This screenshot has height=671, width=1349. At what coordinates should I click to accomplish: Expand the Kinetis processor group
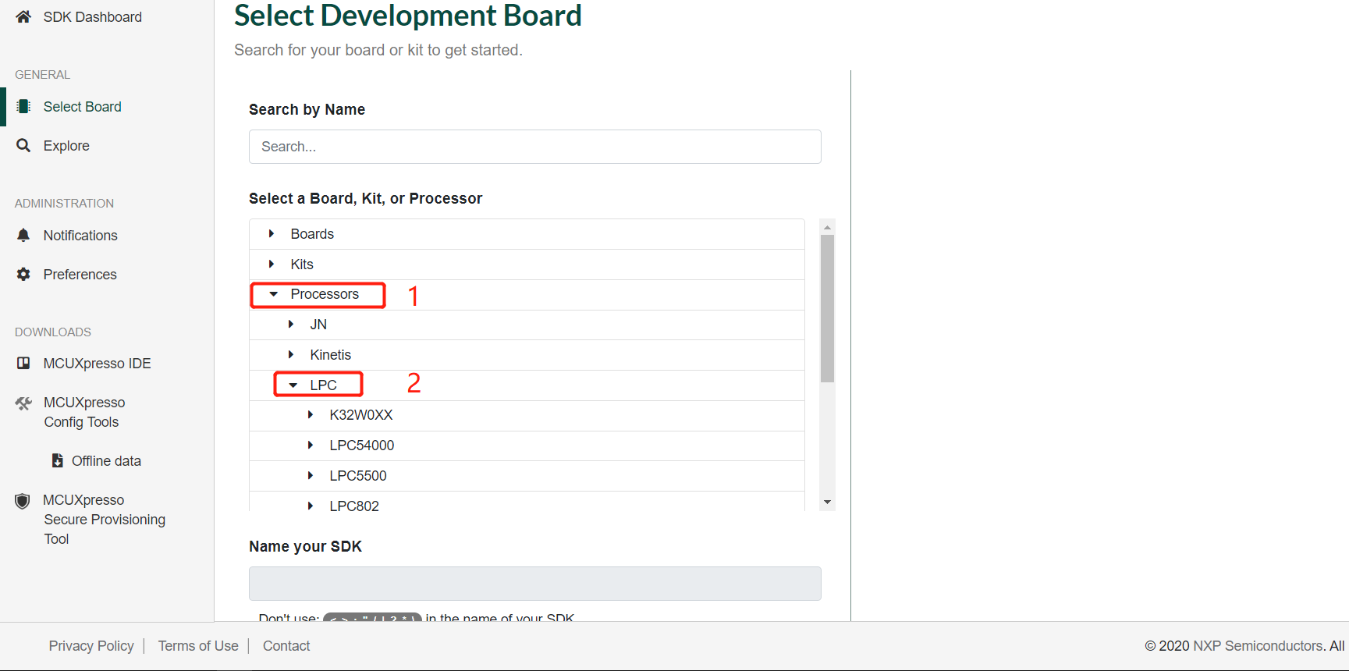click(291, 355)
